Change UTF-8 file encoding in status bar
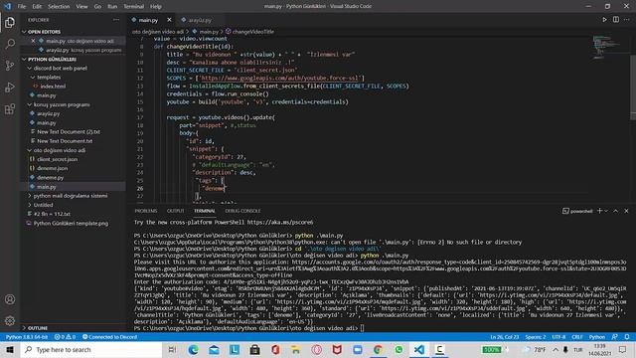The image size is (636, 358). click(558, 337)
